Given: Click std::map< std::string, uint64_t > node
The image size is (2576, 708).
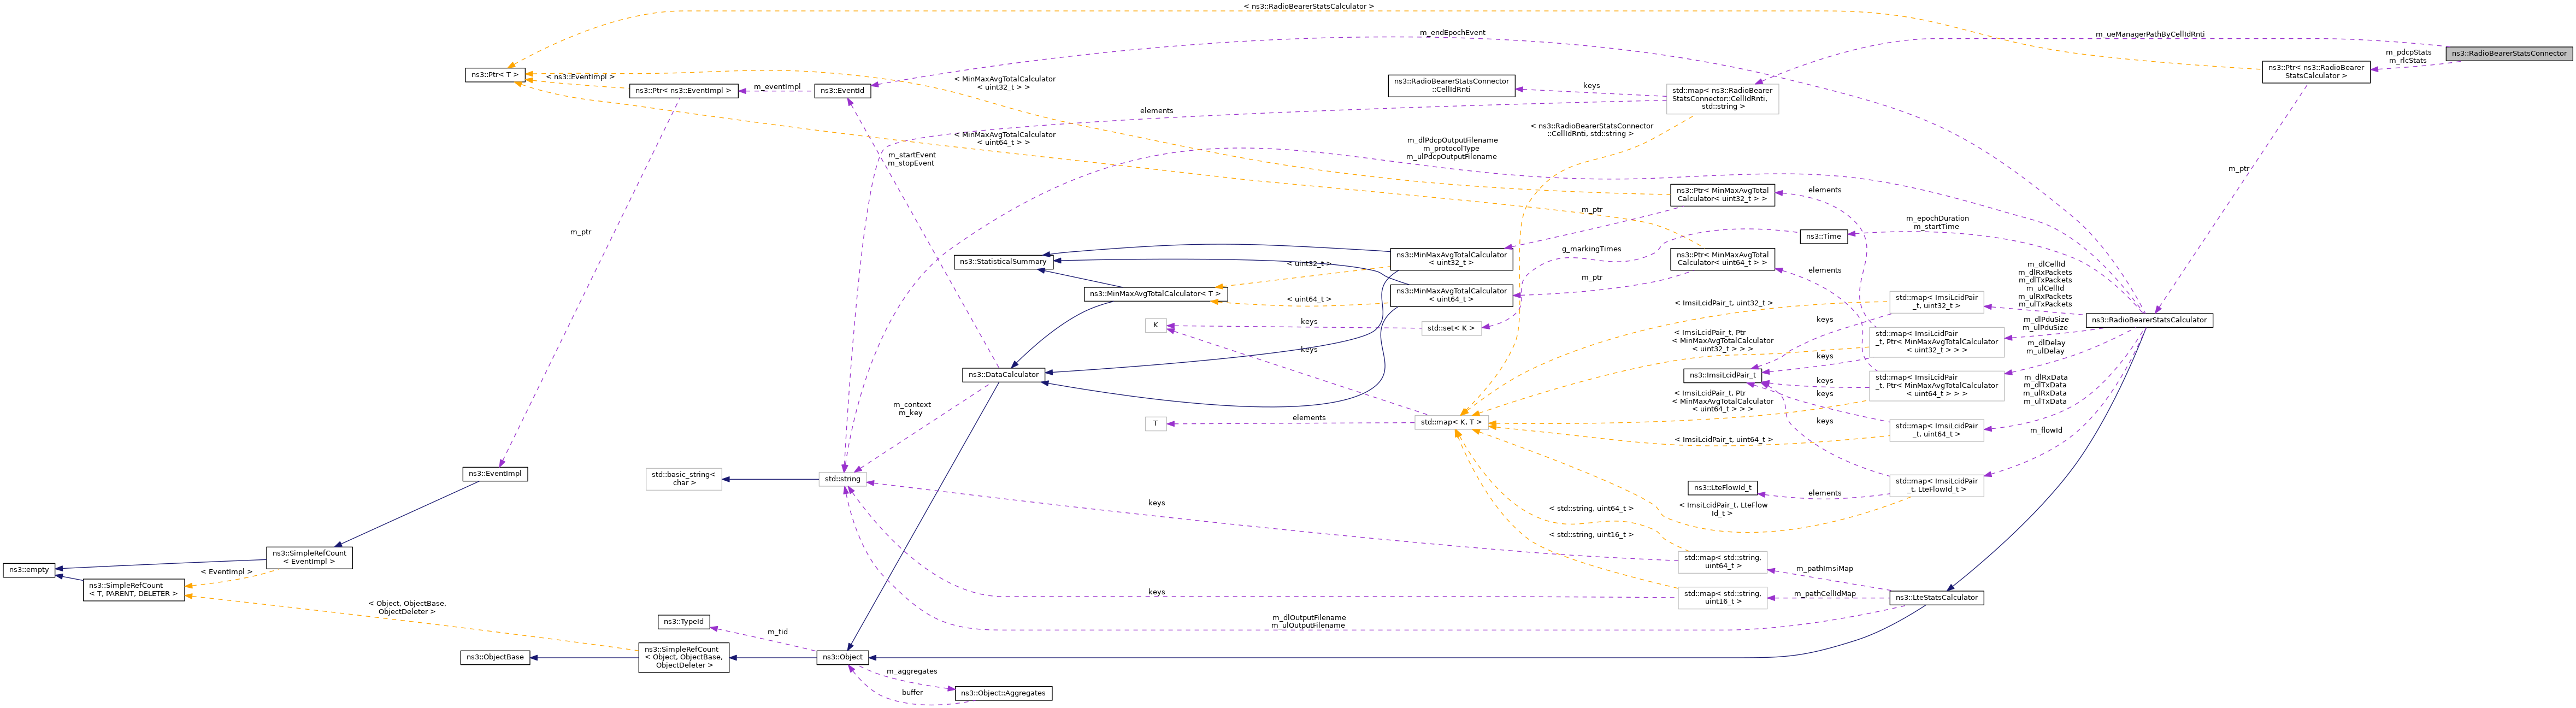Looking at the screenshot, I should pyautogui.click(x=1722, y=562).
